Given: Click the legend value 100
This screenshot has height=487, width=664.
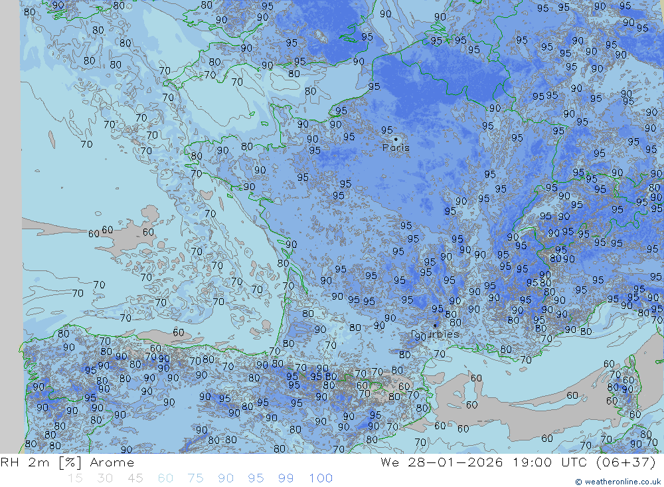Looking at the screenshot, I should pyautogui.click(x=321, y=478).
